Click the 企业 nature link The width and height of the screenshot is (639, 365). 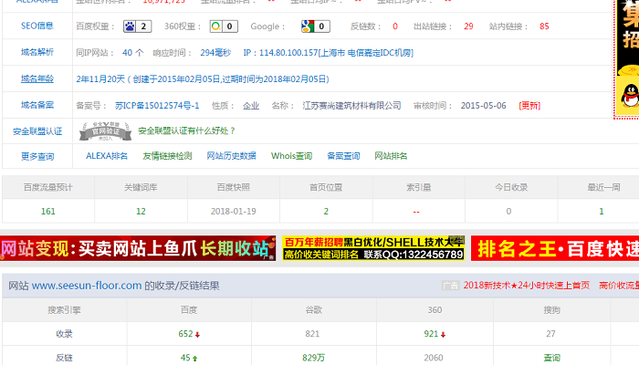[251, 106]
